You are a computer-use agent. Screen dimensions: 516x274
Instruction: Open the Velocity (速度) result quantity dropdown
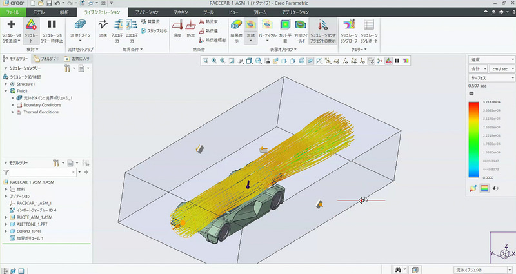point(492,59)
